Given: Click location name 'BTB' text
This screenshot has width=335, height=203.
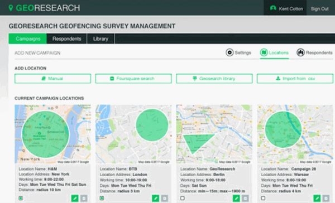Looking at the screenshot, I should click(133, 169).
